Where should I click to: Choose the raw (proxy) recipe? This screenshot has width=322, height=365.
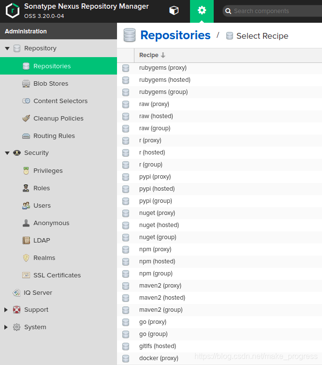(x=220, y=104)
